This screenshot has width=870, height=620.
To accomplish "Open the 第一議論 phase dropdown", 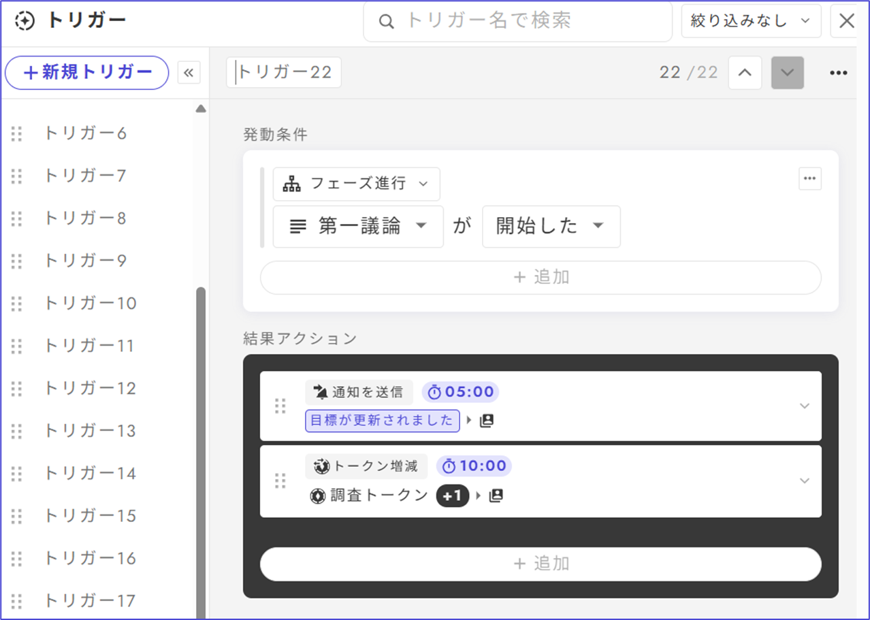I will 358,227.
